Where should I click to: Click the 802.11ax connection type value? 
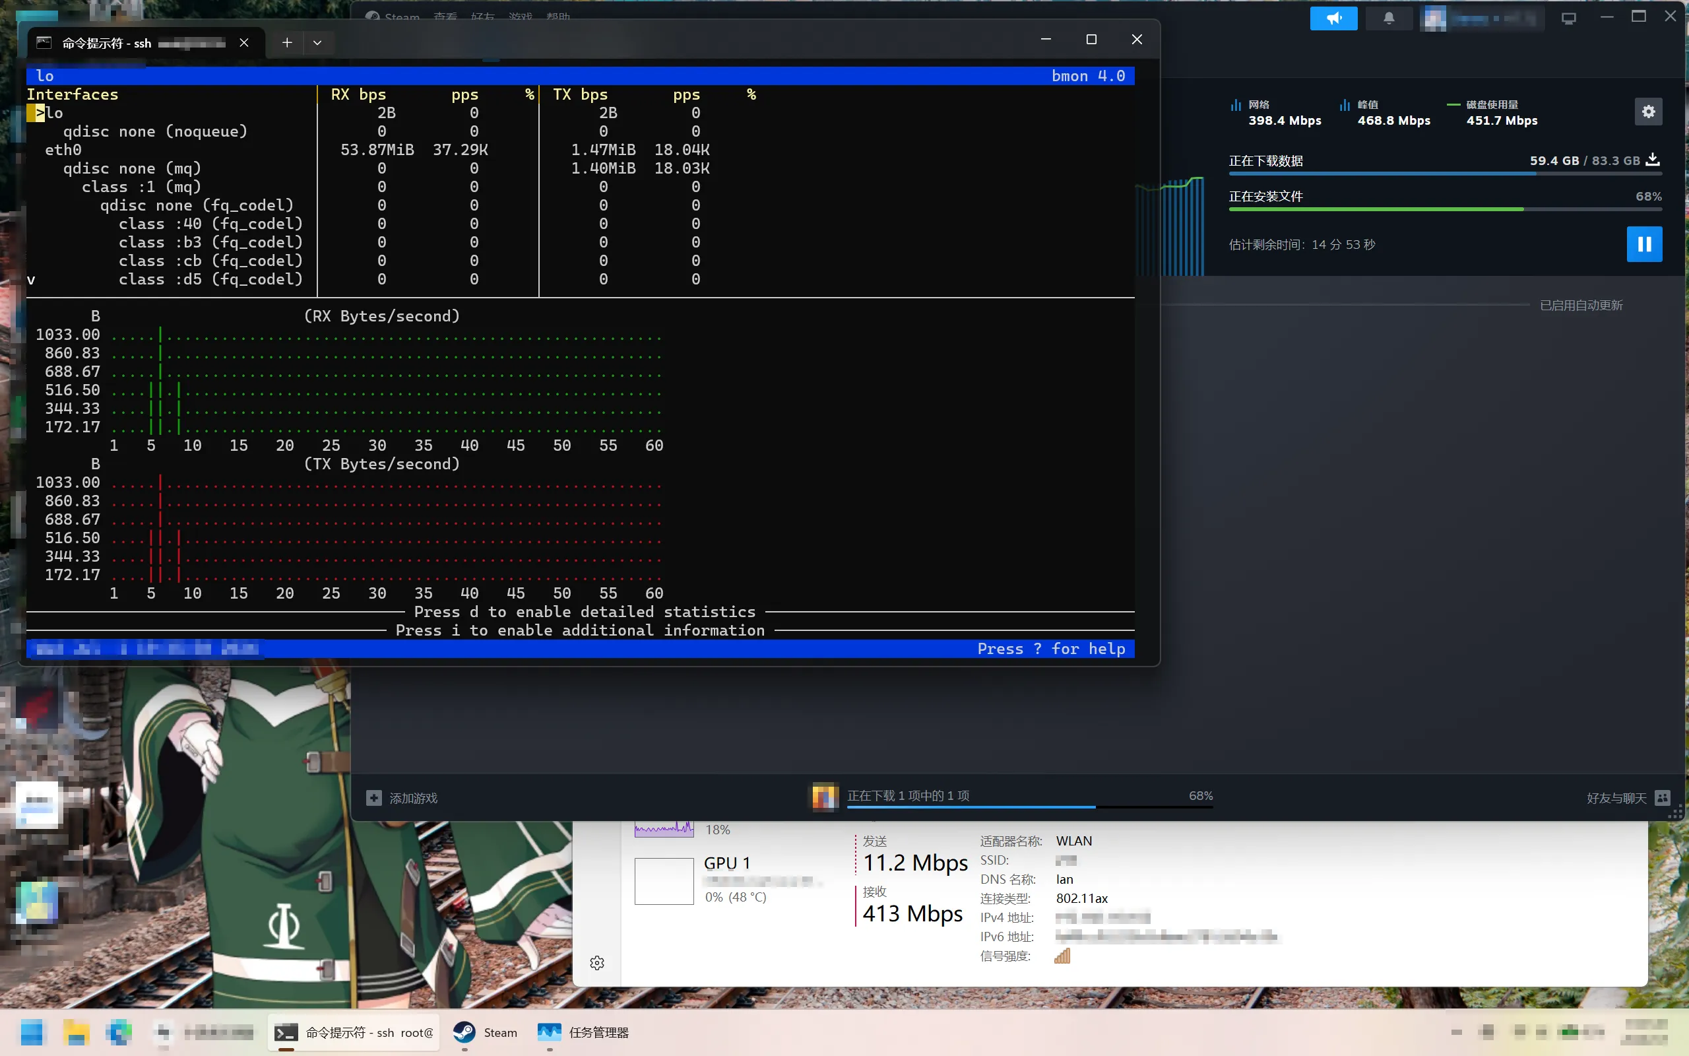(x=1082, y=898)
